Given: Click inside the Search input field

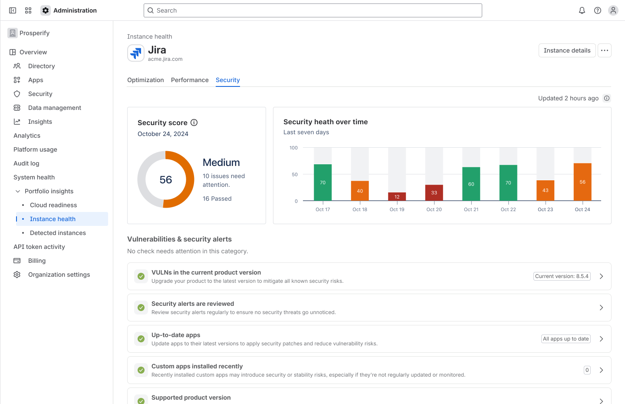Looking at the screenshot, I should pos(312,10).
